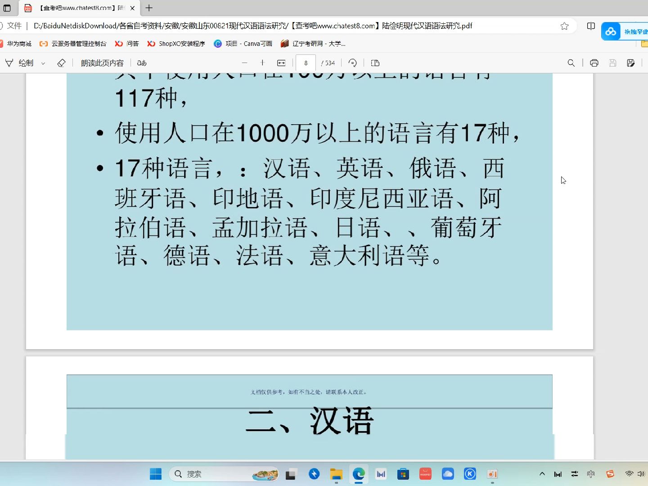Viewport: 648px width, 486px height.
Task: Open 辽宁考研网 bookmark
Action: coord(313,44)
